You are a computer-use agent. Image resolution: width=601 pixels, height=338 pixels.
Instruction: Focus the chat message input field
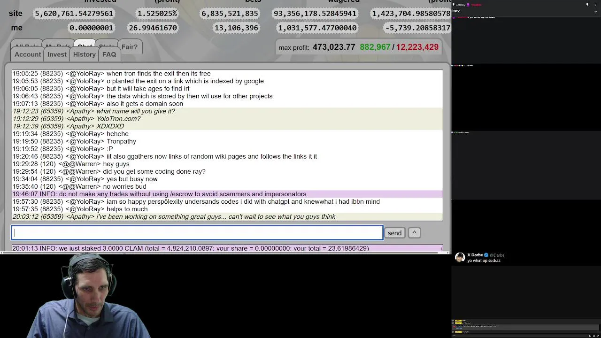point(197,233)
